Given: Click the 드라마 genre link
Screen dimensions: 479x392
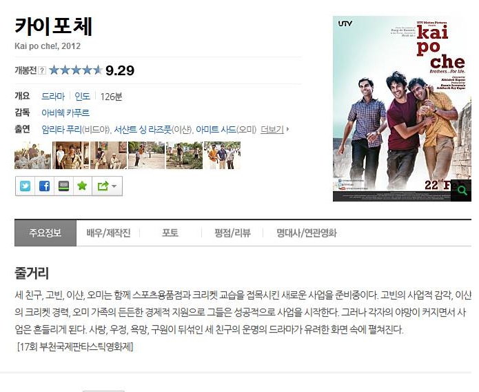Looking at the screenshot, I should point(53,97).
